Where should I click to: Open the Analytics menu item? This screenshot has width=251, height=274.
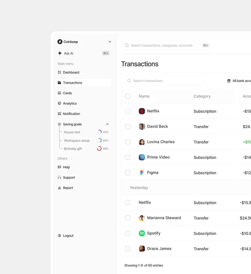click(x=84, y=103)
